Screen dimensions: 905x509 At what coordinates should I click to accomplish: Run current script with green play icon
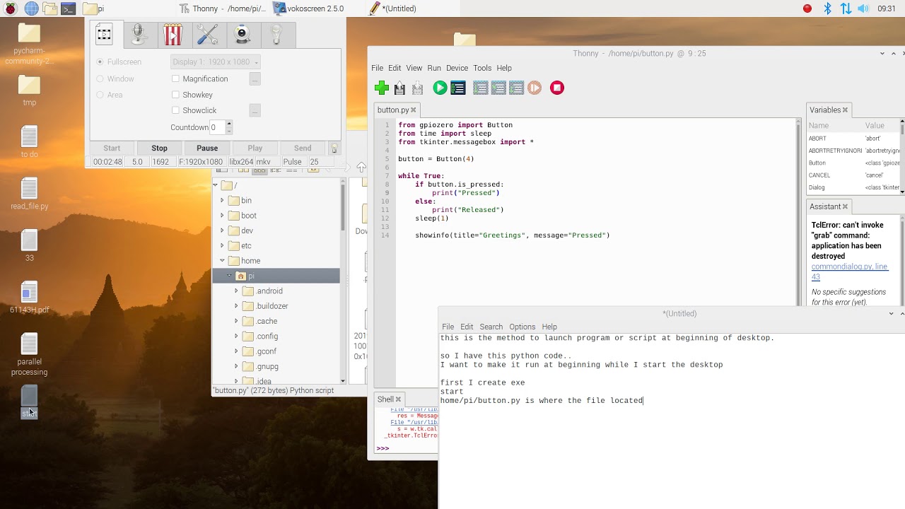pyautogui.click(x=440, y=88)
